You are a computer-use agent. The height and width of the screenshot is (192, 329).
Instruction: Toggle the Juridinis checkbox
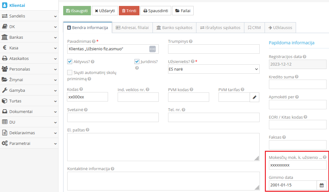pos(137,62)
